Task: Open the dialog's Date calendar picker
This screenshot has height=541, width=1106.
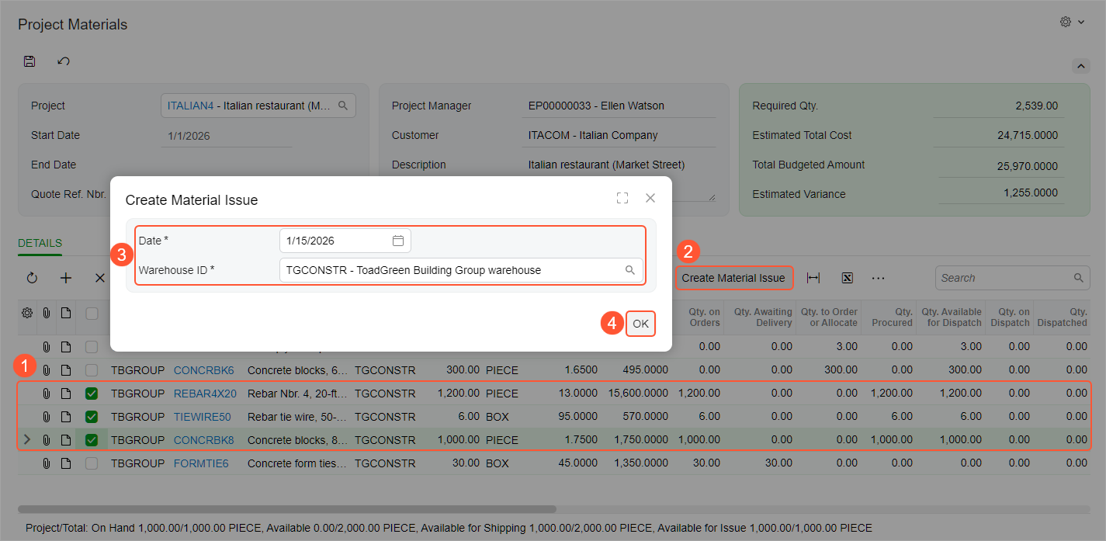Action: [x=398, y=241]
